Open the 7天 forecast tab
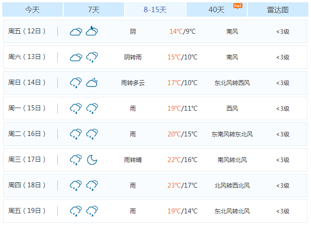311x226 pixels. (x=94, y=9)
